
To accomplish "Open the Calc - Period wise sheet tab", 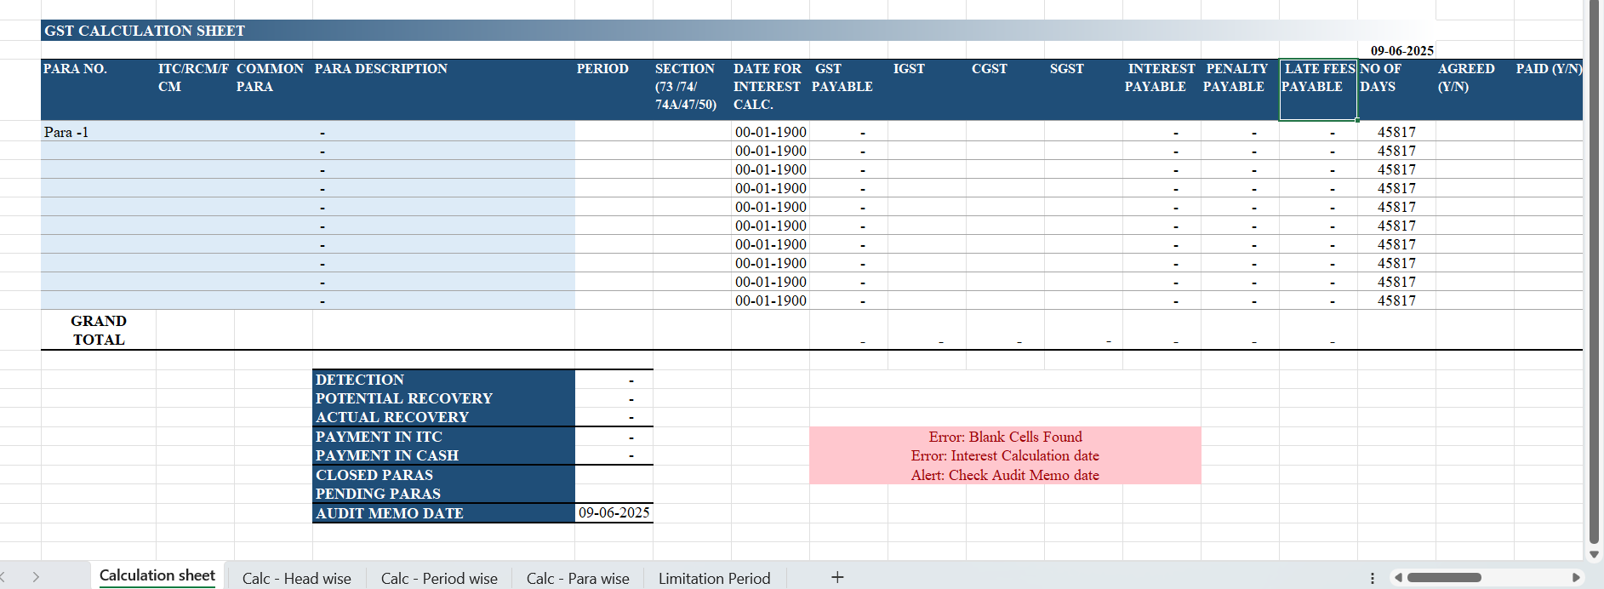I will click(x=439, y=578).
